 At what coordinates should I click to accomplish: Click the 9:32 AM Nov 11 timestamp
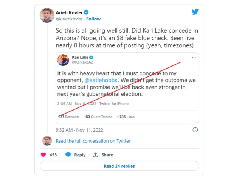[79, 130]
